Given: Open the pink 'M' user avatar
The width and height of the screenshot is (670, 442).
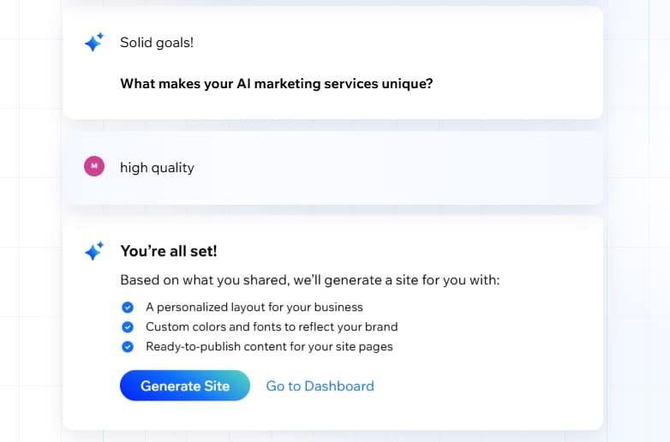Looking at the screenshot, I should [94, 166].
